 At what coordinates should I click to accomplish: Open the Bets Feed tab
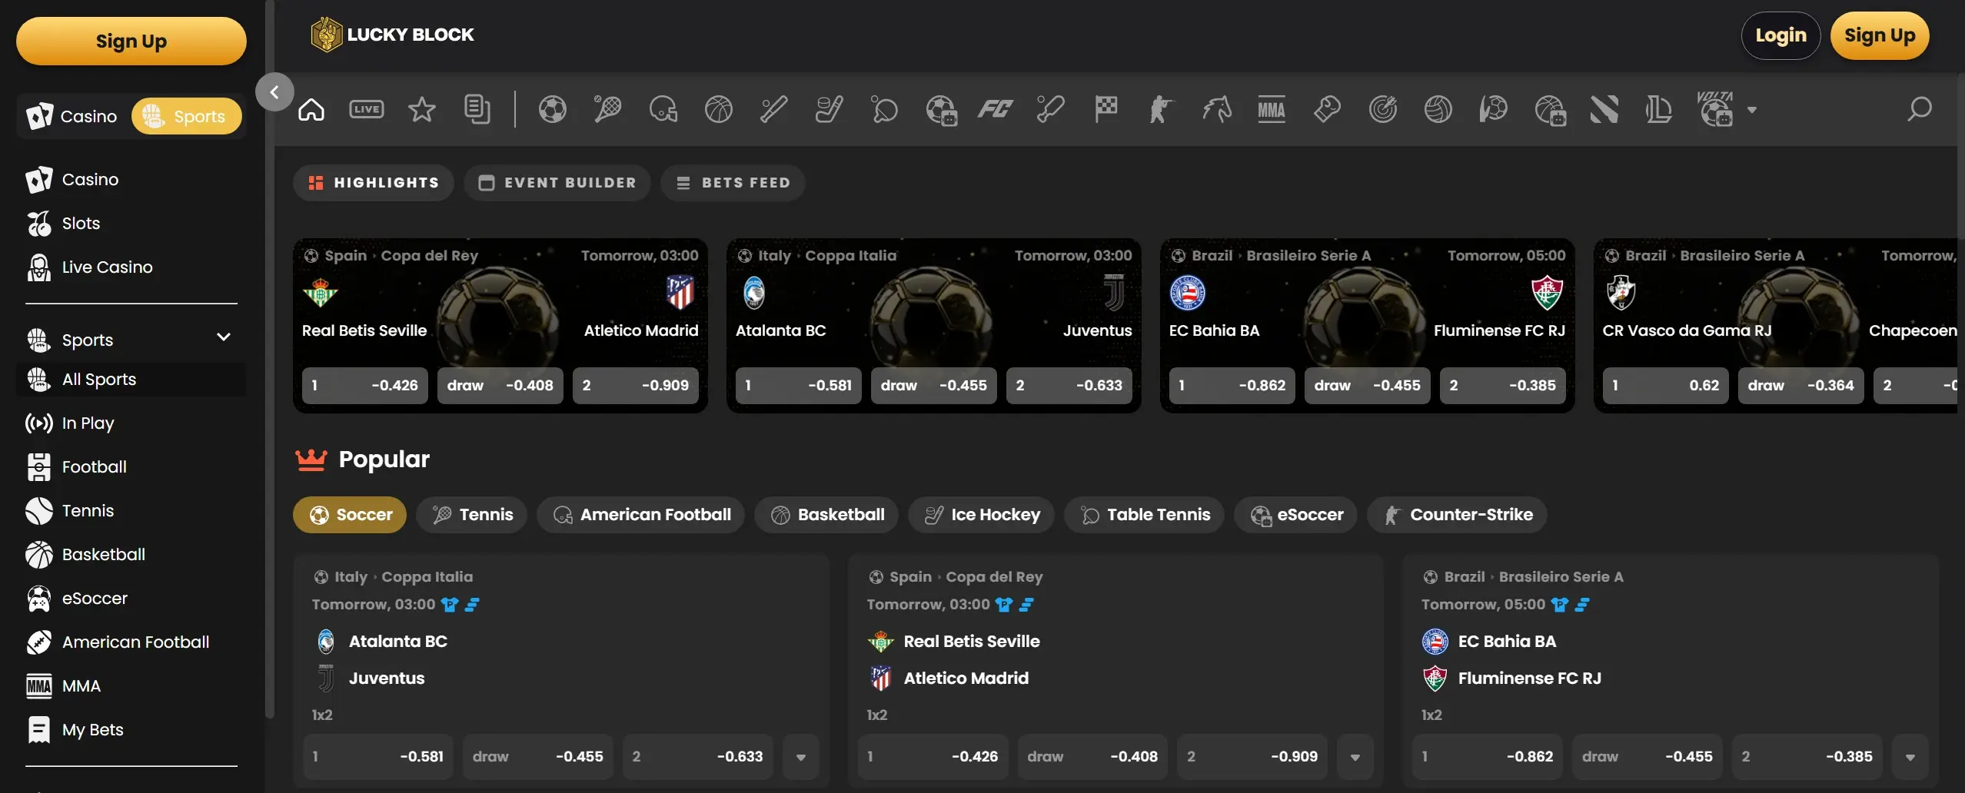pyautogui.click(x=733, y=183)
